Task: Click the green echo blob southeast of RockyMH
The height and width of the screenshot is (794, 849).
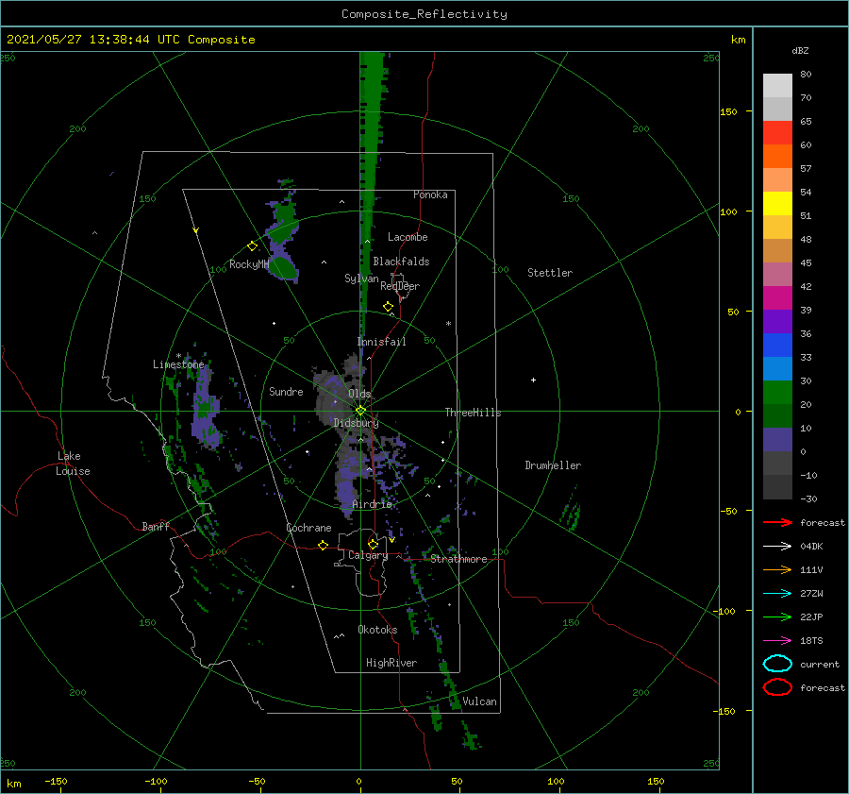Action: pos(285,268)
